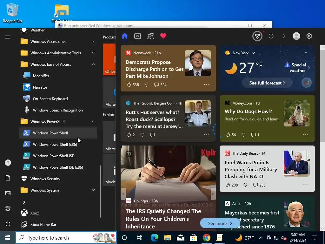325x244 pixels.
Task: Change the New York weather location
Action: [x=244, y=53]
